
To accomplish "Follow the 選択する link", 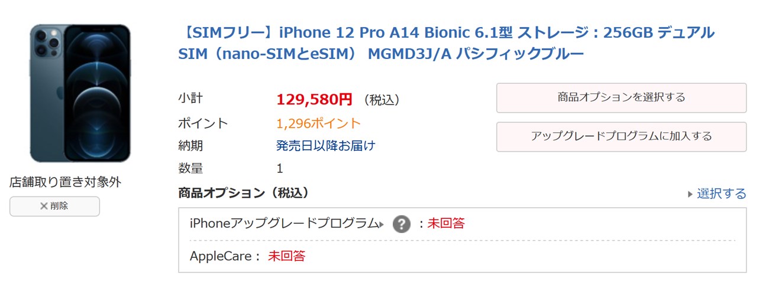I will pyautogui.click(x=721, y=194).
